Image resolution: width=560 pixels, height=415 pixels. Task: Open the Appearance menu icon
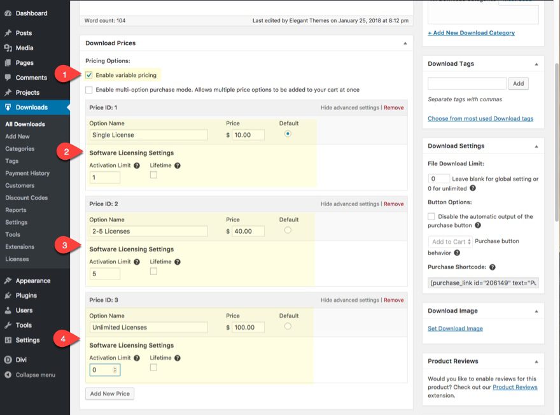pyautogui.click(x=9, y=280)
